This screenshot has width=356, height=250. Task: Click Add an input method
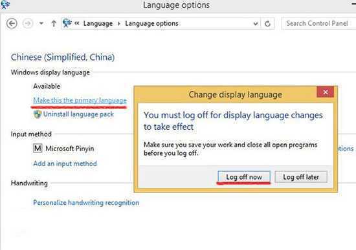point(65,163)
